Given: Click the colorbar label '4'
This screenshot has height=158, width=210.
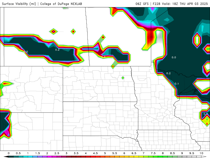Looking at the screenshot, I should click(x=86, y=153).
